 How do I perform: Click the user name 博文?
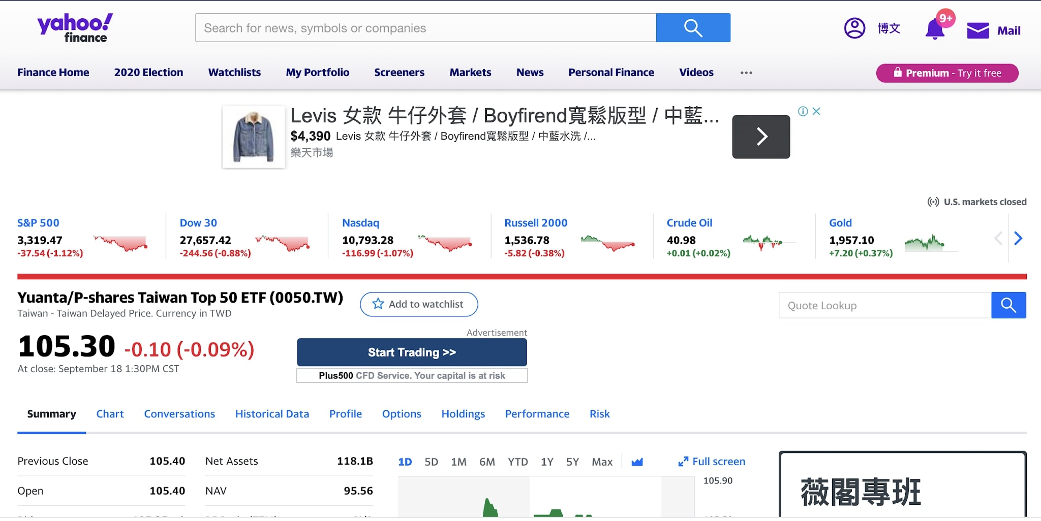point(889,28)
